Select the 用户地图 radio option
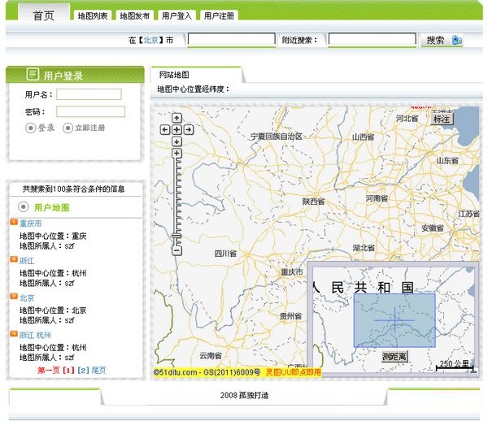The width and height of the screenshot is (488, 421). point(24,207)
